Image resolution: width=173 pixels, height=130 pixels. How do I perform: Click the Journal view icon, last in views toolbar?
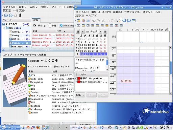coord(121,26)
